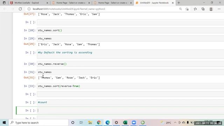Click the stu_names cell labeled In [29]
Viewport: 224px width, 126px height.
[x=131, y=38]
